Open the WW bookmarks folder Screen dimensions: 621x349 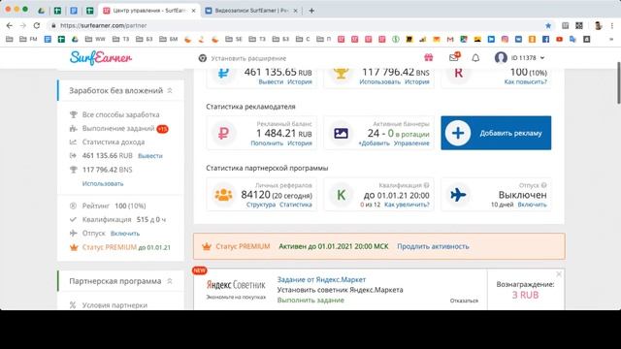pyautogui.click(x=95, y=39)
